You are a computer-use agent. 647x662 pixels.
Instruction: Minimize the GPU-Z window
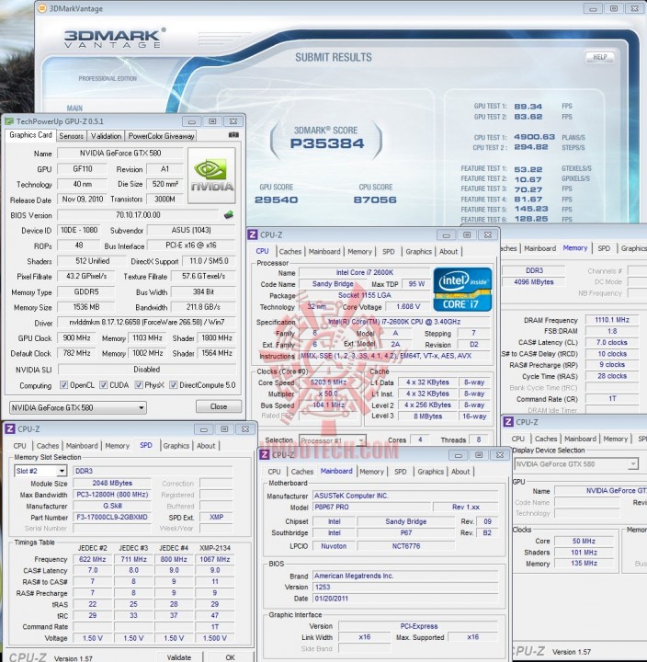click(191, 121)
